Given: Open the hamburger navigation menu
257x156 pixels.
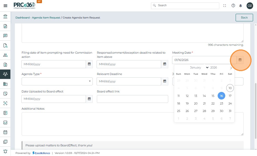Looking at the screenshot, I should (5, 5).
